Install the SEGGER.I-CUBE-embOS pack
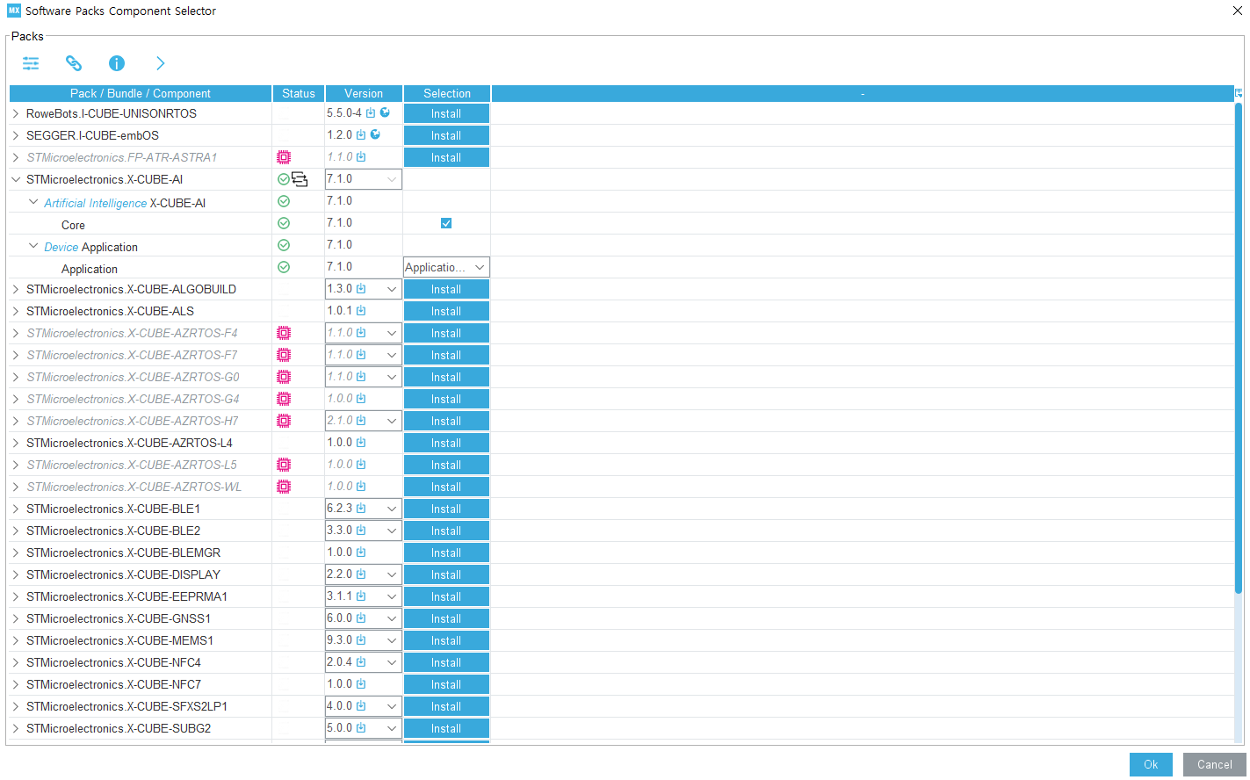 click(x=446, y=135)
